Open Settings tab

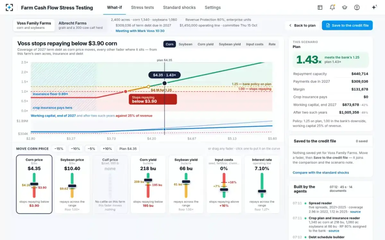pyautogui.click(x=213, y=7)
